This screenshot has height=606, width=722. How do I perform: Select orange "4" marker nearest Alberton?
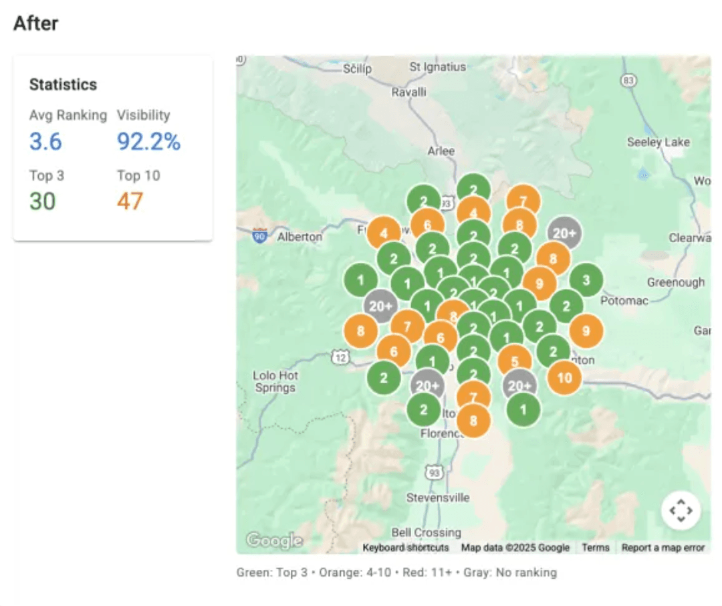pyautogui.click(x=384, y=233)
